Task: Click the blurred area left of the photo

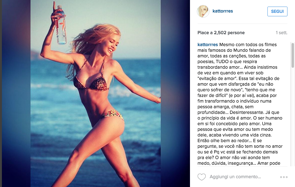Action: coord(16,93)
